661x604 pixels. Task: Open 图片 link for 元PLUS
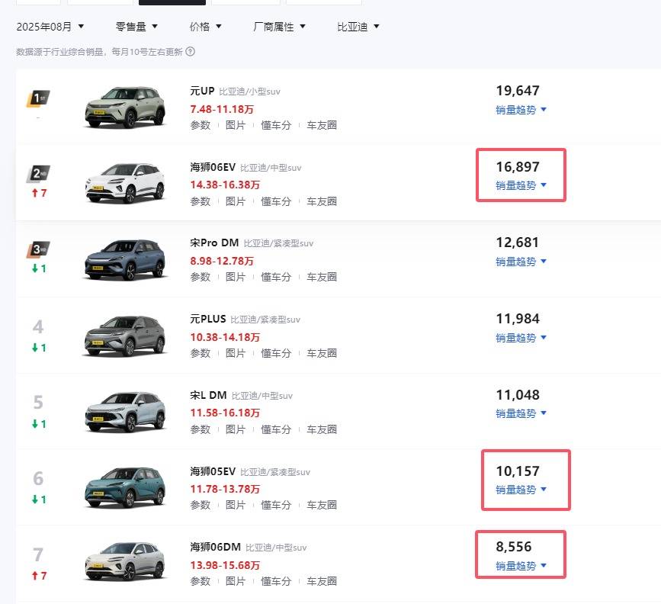pyautogui.click(x=236, y=353)
